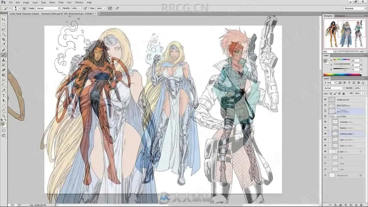
Task: Hide the Inked Line Art layer
Action: pyautogui.click(x=325, y=99)
